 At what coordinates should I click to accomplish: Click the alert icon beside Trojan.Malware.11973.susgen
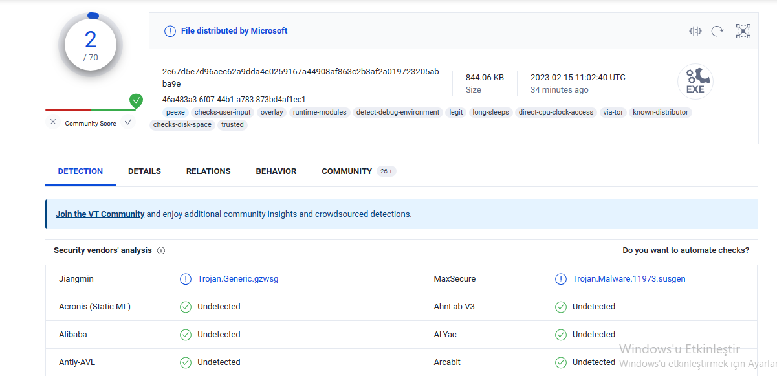point(561,279)
